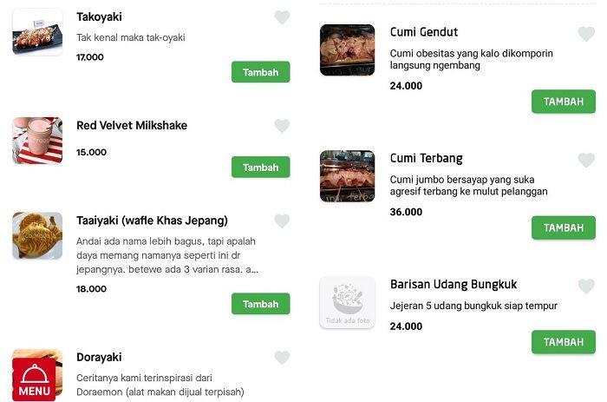Add Barisan Udang Bungkuk to cart
The image size is (607, 402).
coord(564,342)
